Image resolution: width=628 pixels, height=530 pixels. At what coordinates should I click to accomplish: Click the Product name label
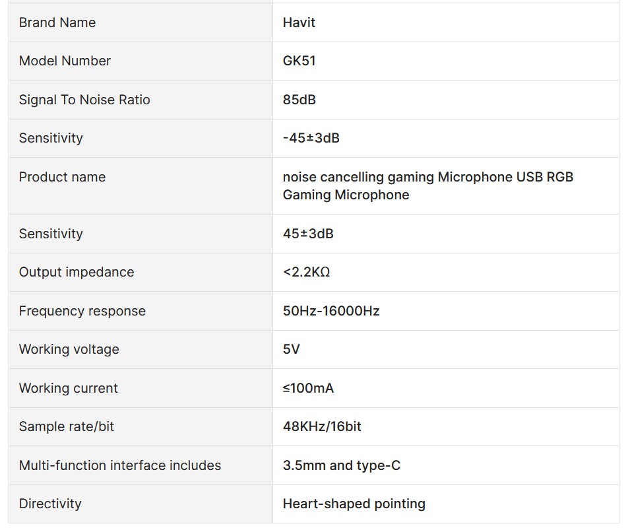pyautogui.click(x=62, y=177)
